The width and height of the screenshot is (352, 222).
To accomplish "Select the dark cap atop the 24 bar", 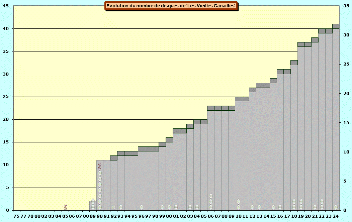I will point(336,26).
